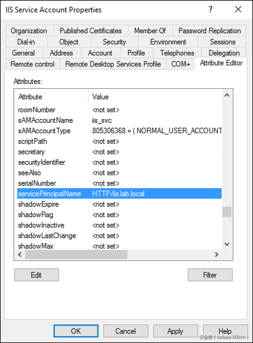This screenshot has width=253, height=343.
Task: Click the right arrow on horizontal scrollbar
Action: coord(216,254)
